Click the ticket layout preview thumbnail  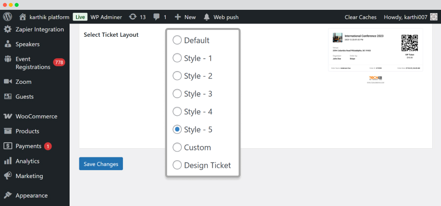point(375,56)
